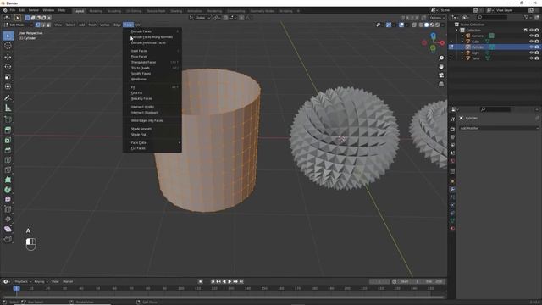
Task: Select the Spin tool
Action: (x=8, y=190)
